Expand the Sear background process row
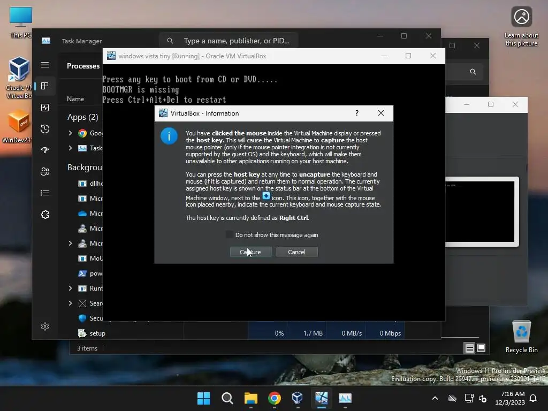 click(70, 303)
